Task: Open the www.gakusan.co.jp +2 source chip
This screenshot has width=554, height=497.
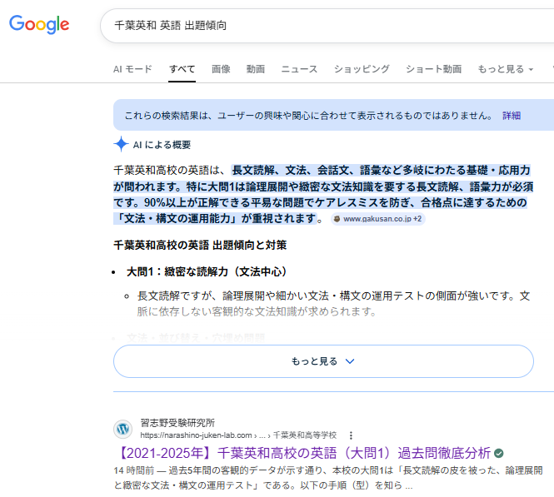Action: [377, 219]
